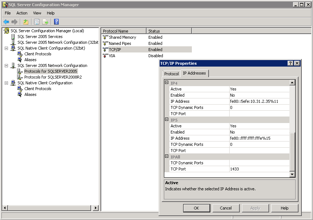Open the Help menu

(51, 13)
